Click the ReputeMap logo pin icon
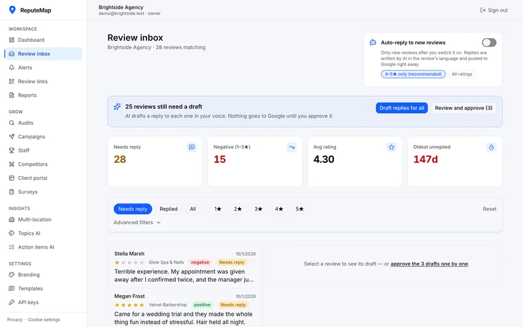The height and width of the screenshot is (327, 523). [12, 10]
